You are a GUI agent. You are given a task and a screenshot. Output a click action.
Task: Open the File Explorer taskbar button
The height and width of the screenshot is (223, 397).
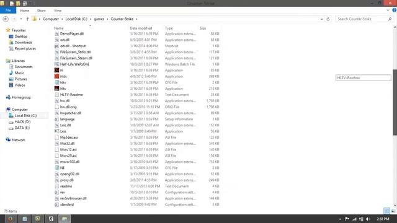pyautogui.click(x=65, y=219)
